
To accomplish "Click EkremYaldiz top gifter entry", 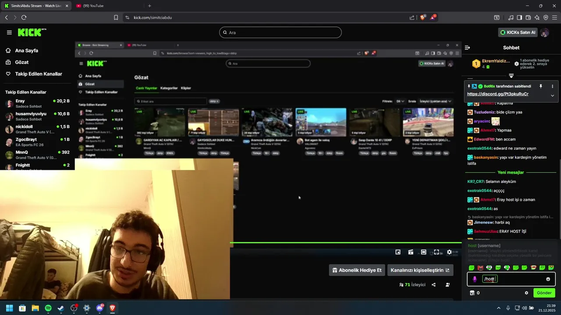I will pos(491,64).
